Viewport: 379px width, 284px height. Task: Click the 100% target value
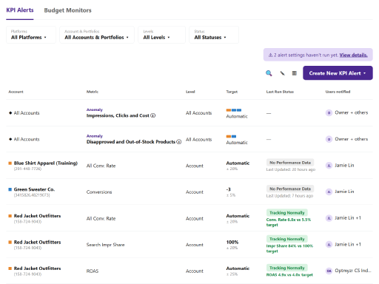tap(232, 242)
